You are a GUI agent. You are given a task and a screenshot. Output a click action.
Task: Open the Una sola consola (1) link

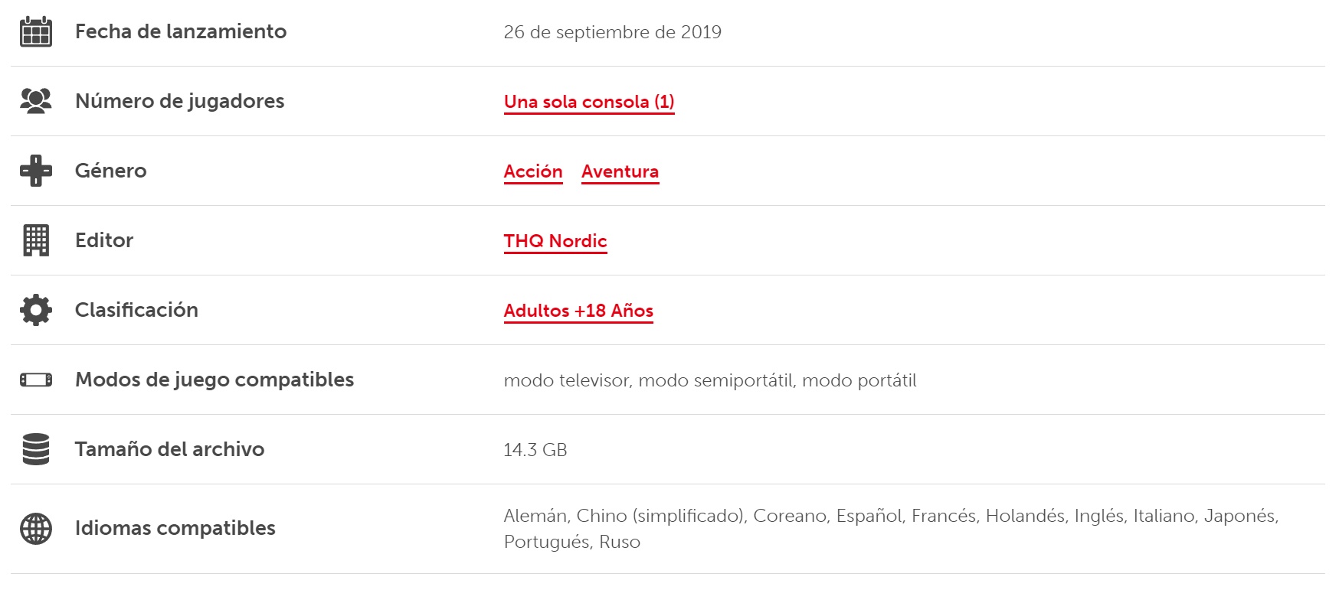(589, 102)
